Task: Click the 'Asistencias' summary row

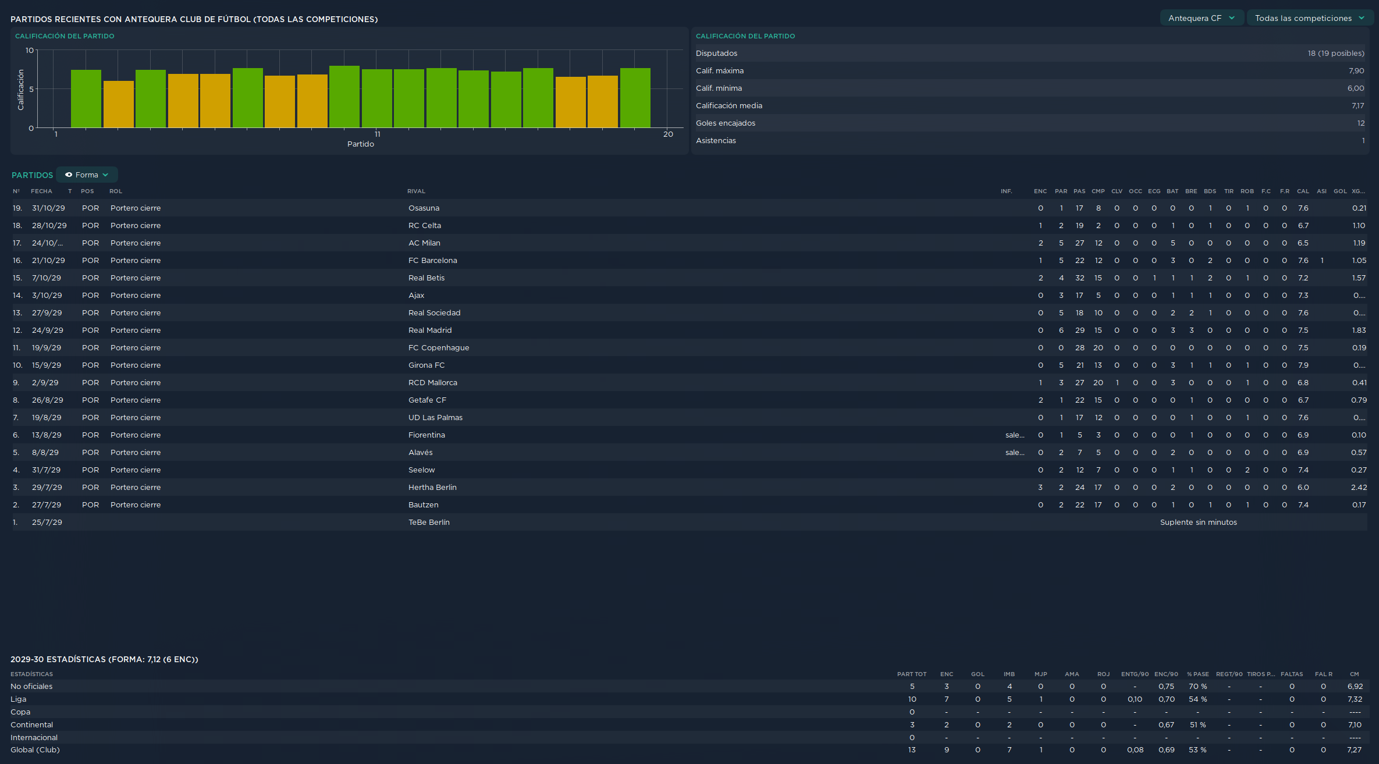Action: pyautogui.click(x=1030, y=141)
